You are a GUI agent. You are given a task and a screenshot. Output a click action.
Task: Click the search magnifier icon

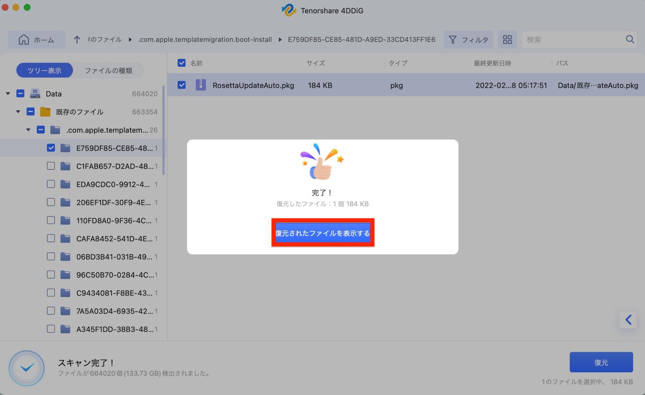coord(630,39)
